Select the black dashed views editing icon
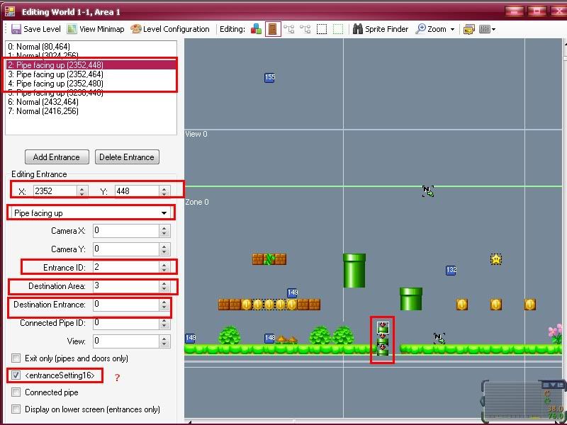 point(322,29)
